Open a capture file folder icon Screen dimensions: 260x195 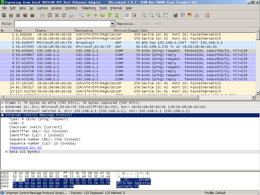(43, 15)
